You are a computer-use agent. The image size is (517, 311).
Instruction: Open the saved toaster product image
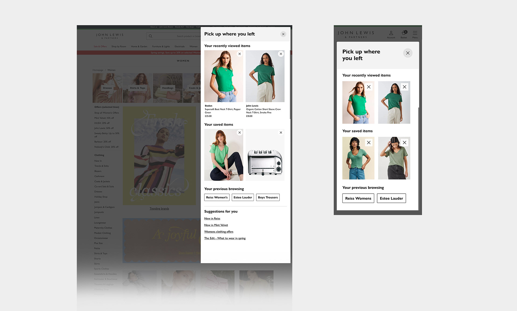pos(265,155)
